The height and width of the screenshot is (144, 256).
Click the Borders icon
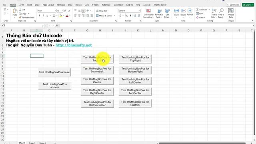(54, 16)
